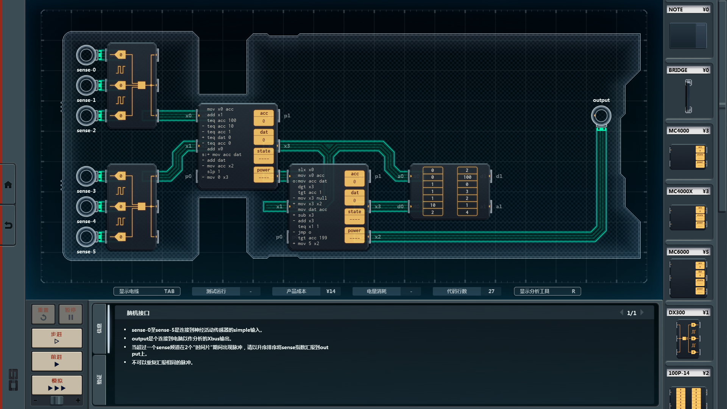Viewport: 727px width, 409px height.
Task: Pick the 100P-14 memory component
Action: coord(688,397)
